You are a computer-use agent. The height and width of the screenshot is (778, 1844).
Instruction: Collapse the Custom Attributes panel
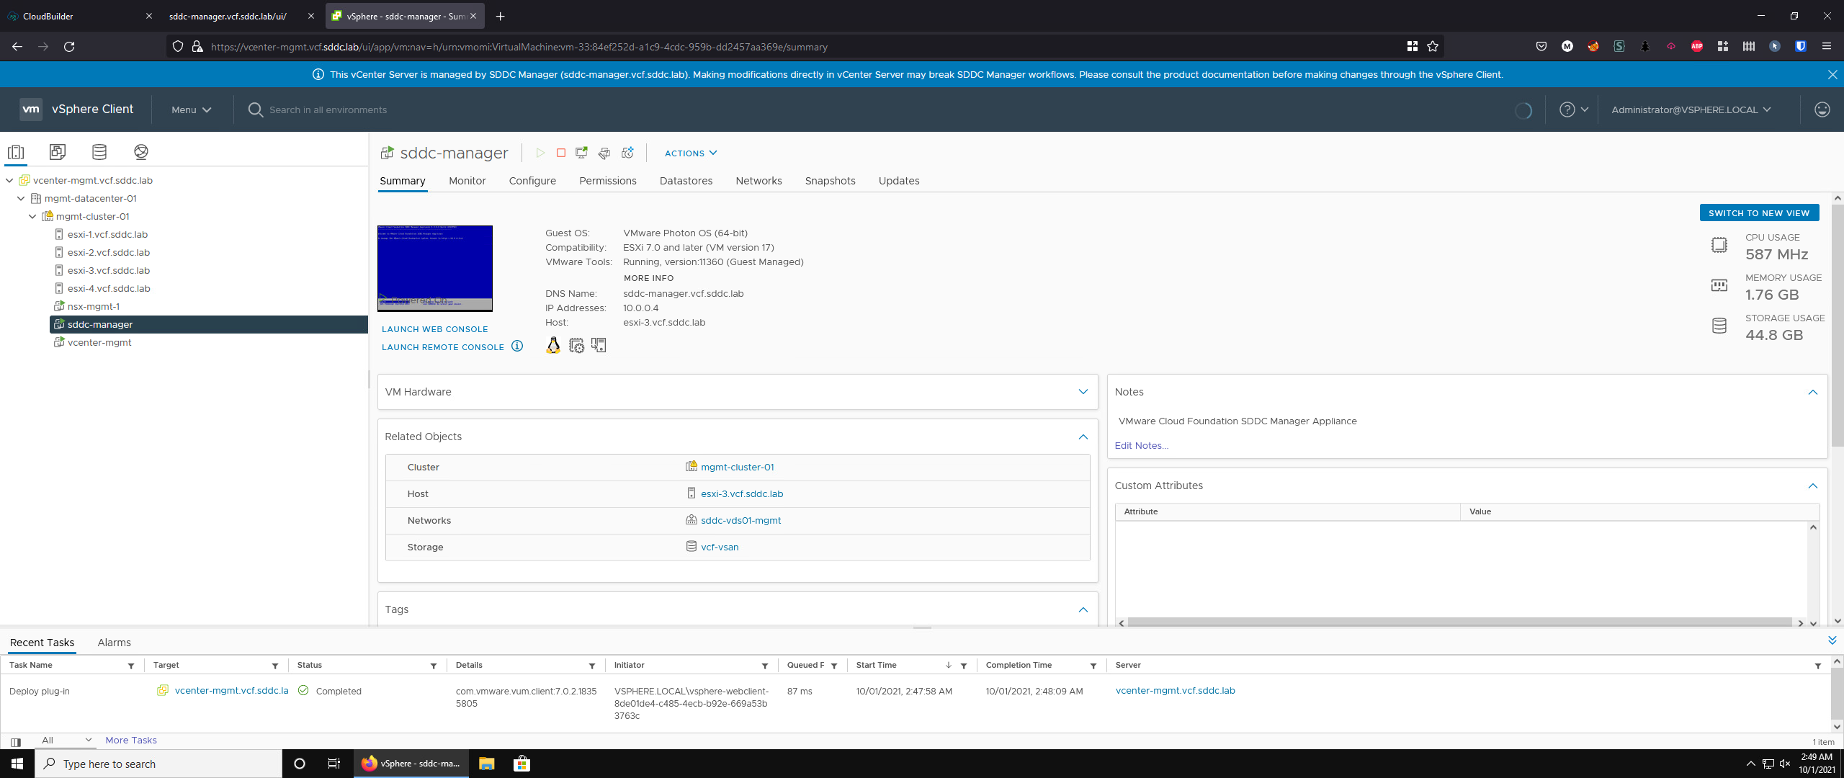[x=1812, y=486]
